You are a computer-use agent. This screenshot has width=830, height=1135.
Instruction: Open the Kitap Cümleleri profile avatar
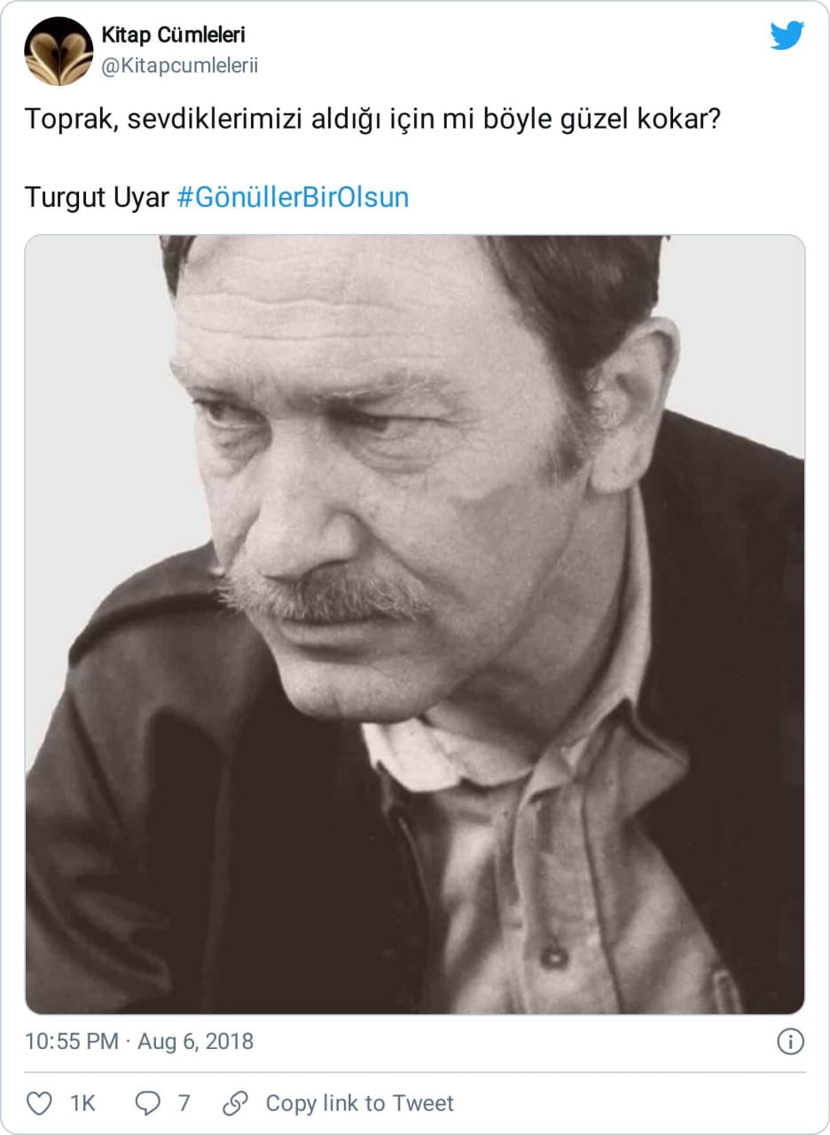[x=59, y=51]
